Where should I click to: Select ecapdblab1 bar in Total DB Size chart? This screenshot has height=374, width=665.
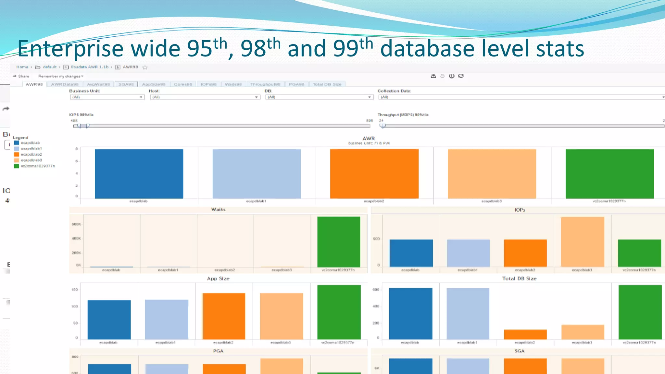point(468,314)
